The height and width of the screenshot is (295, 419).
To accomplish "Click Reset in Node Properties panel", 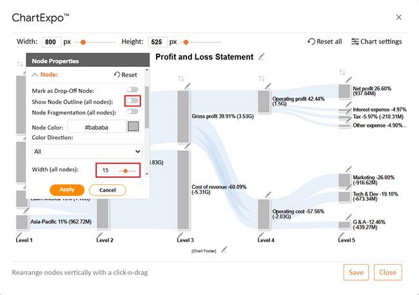I will point(125,75).
